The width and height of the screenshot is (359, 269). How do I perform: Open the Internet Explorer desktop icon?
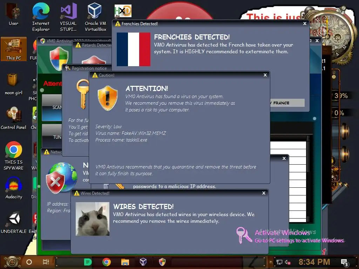(41, 16)
